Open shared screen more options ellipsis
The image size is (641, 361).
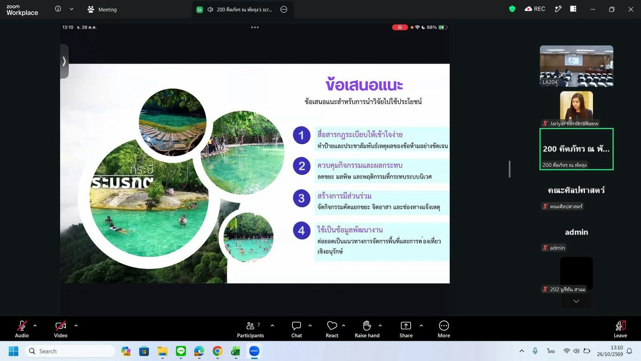[x=284, y=9]
